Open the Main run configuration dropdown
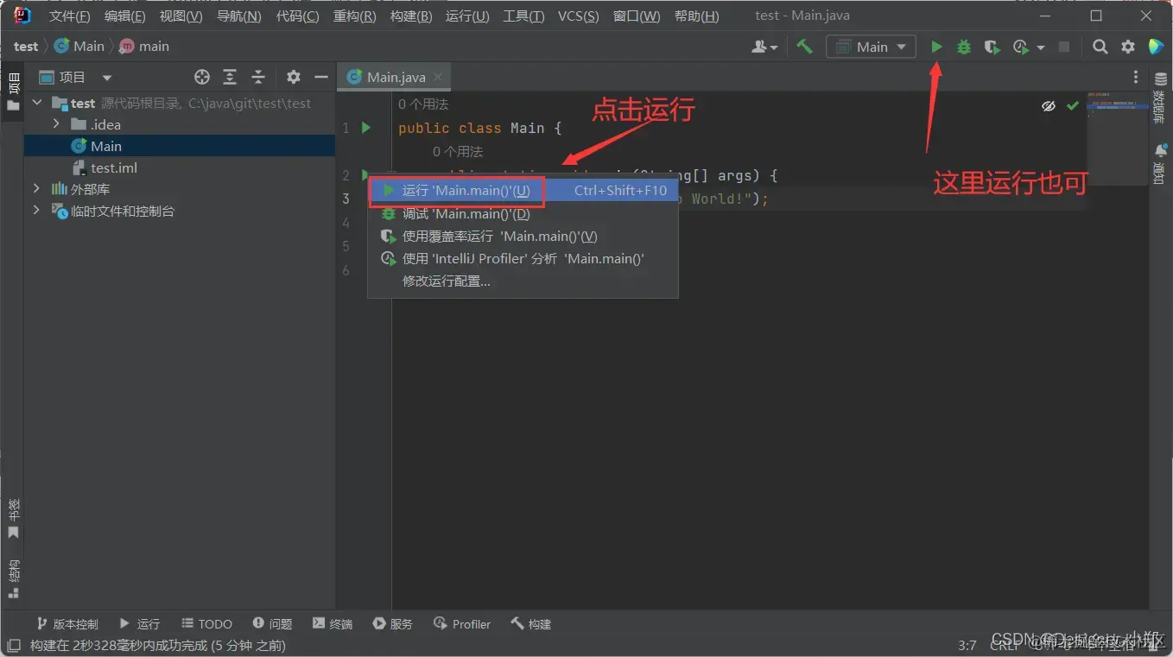The image size is (1173, 657). (x=871, y=47)
